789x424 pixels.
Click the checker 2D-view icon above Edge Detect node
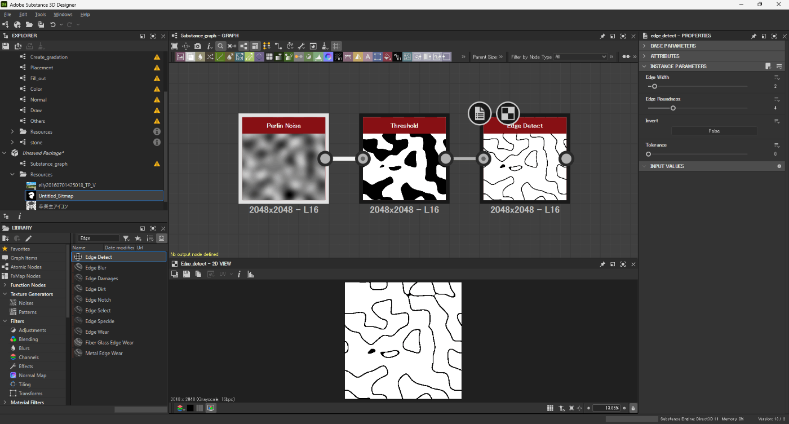coord(507,113)
